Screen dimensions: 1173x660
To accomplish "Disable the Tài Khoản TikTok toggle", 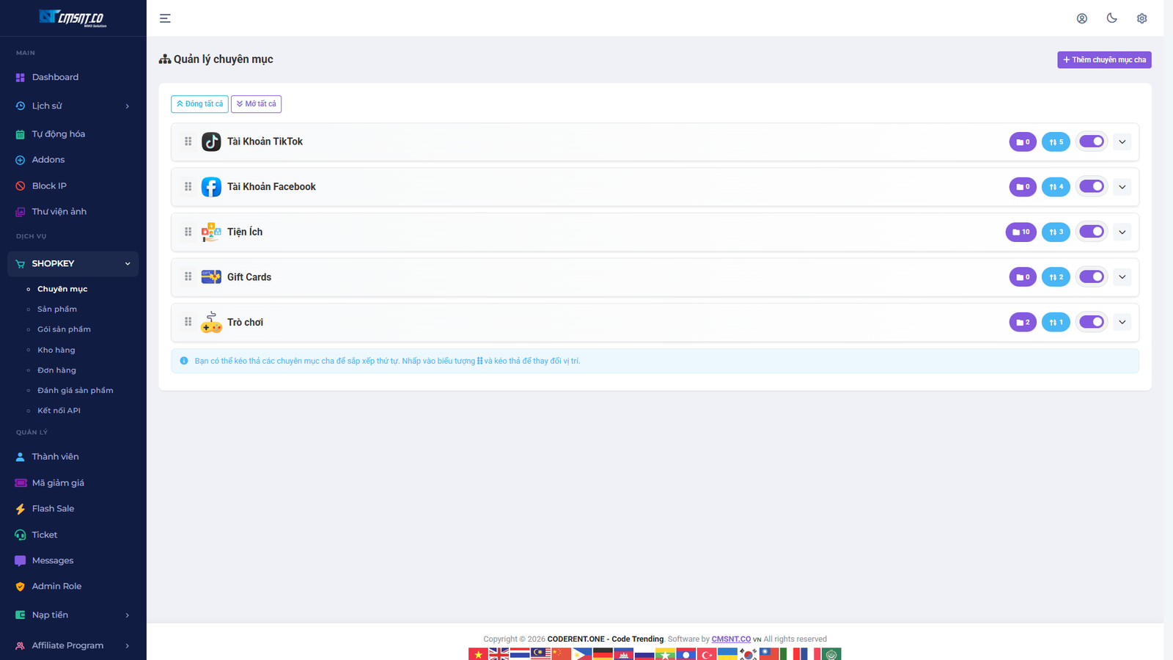I will pos(1091,142).
